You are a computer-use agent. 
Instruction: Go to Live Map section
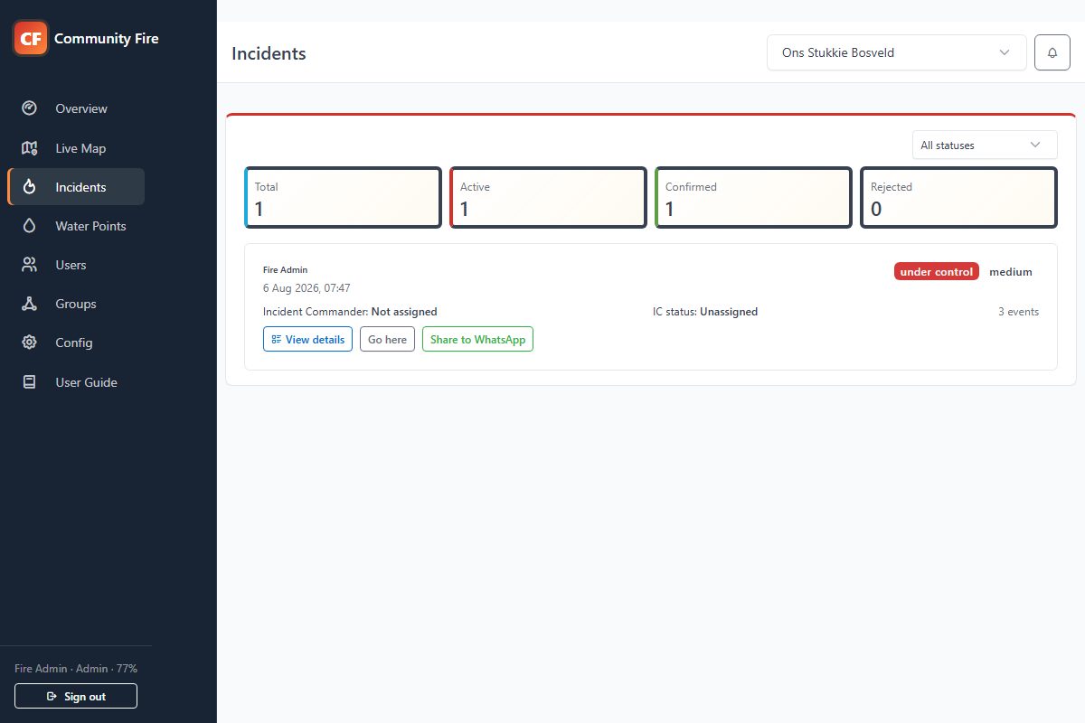[76, 148]
